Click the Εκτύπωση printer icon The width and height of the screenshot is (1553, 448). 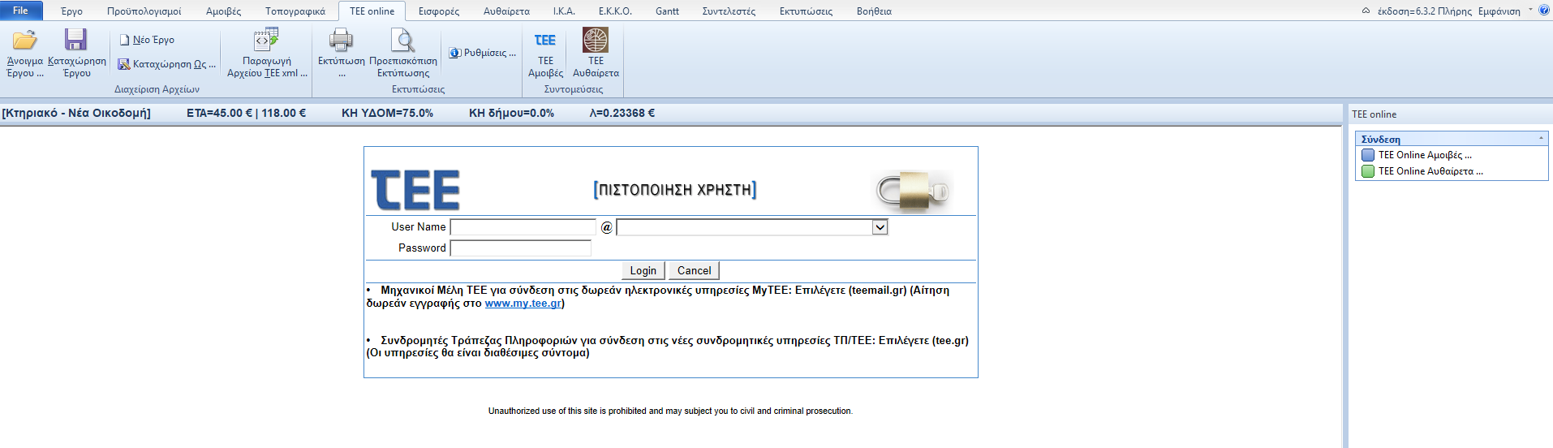tap(341, 41)
